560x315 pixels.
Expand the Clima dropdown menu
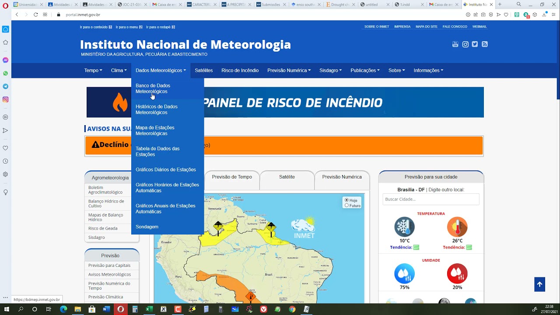point(119,70)
